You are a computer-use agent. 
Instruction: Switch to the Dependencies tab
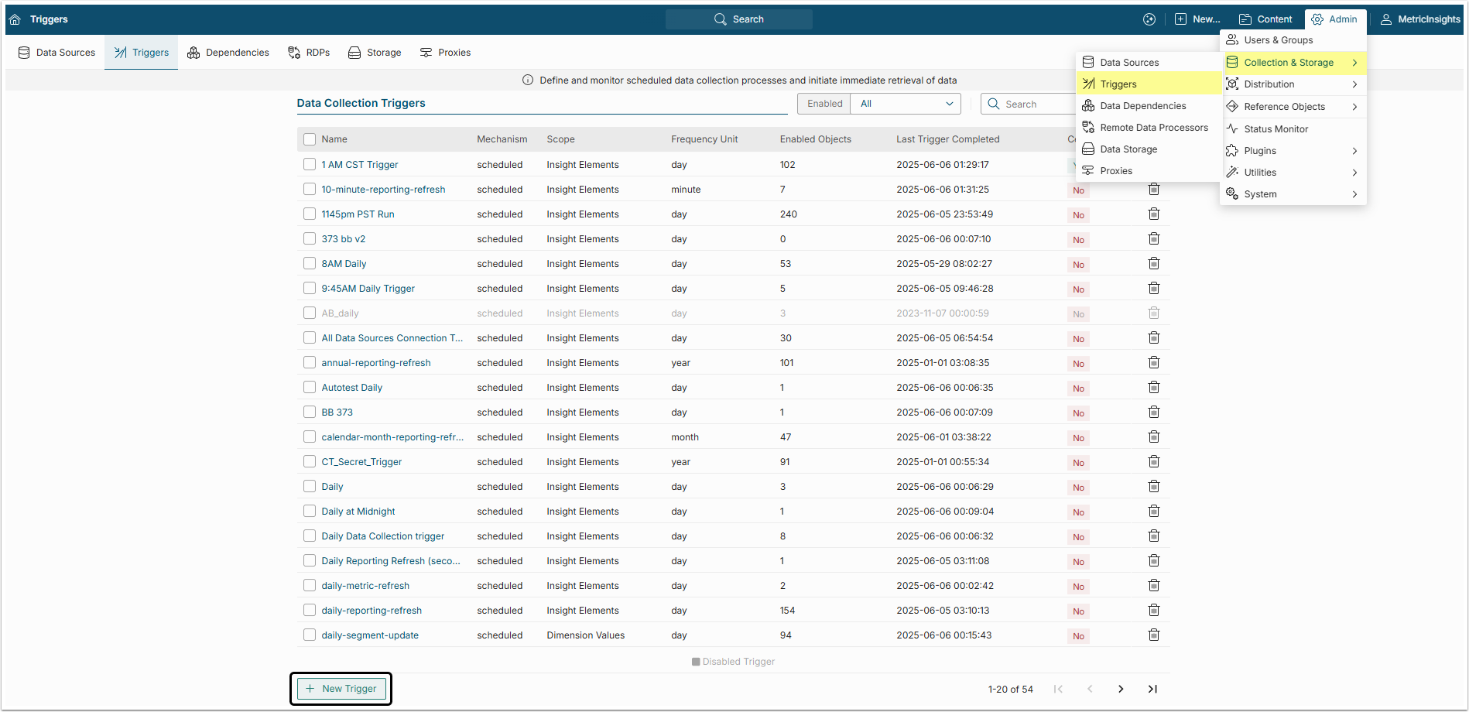[228, 53]
